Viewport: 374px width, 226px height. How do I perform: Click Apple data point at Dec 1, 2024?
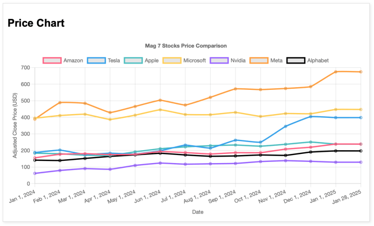coord(311,142)
